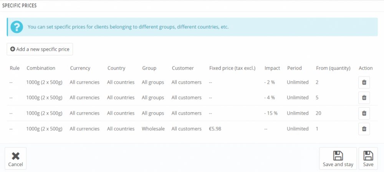Click the Period column header
The height and width of the screenshot is (172, 384).
pos(294,68)
